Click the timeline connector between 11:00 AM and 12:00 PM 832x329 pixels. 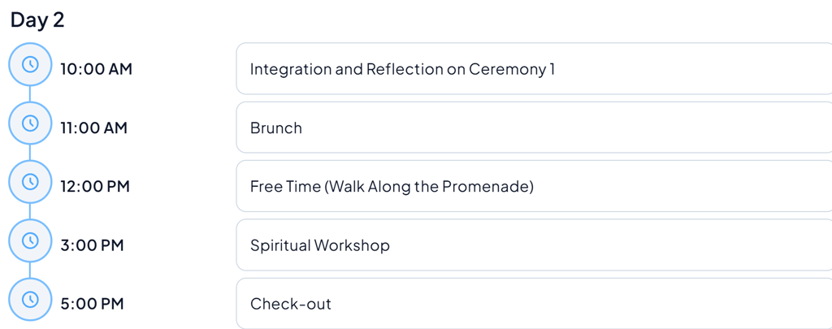pyautogui.click(x=30, y=153)
